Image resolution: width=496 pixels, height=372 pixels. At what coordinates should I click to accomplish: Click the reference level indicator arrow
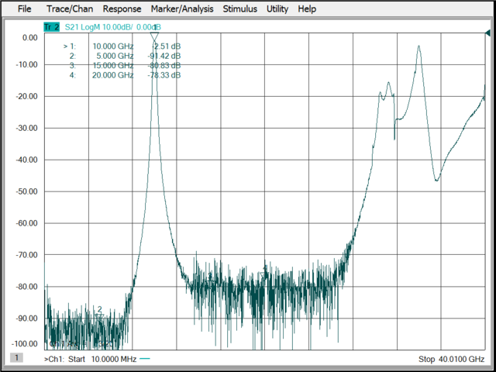[x=487, y=33]
